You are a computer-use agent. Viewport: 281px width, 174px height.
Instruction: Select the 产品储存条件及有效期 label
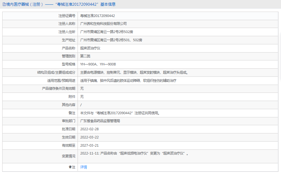coord(59,88)
